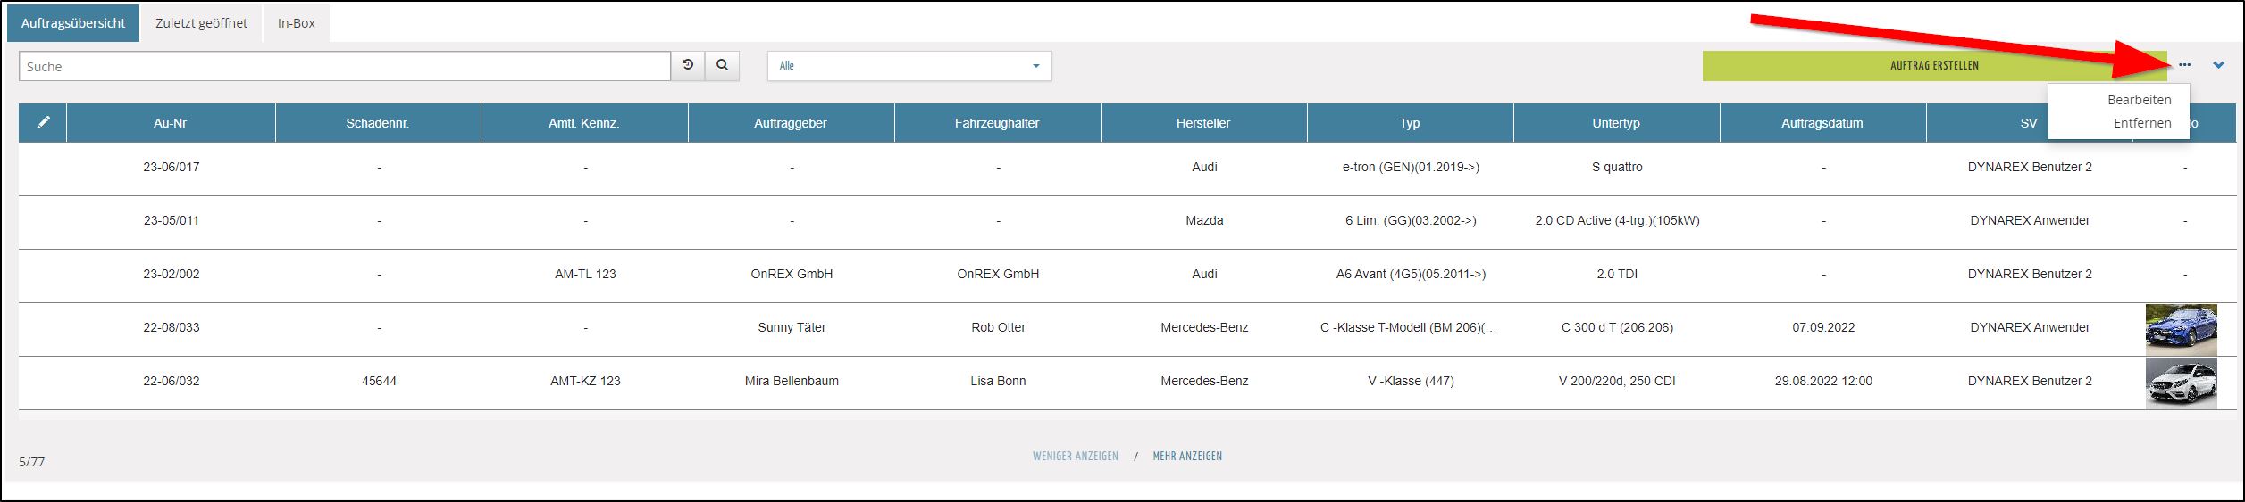
Task: Collapse panel using the blue chevron
Action: [2218, 65]
